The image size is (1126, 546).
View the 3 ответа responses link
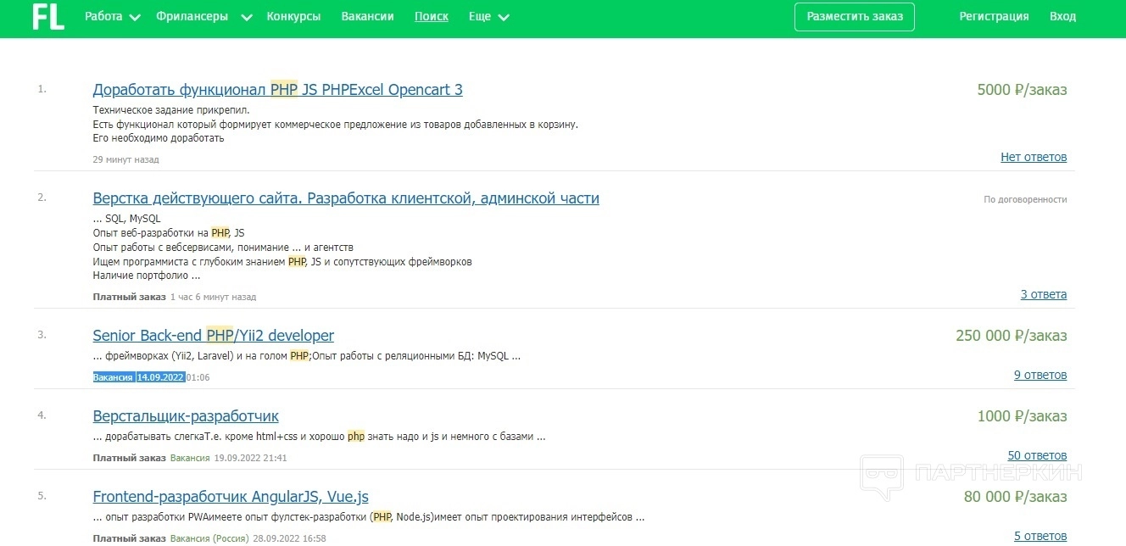coord(1043,294)
